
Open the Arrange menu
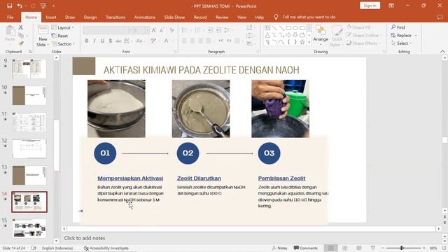point(321,34)
